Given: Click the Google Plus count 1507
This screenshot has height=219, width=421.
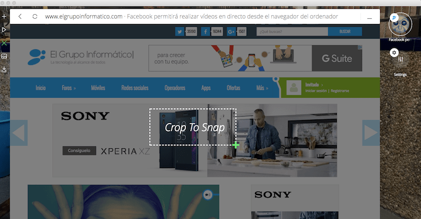Looking at the screenshot, I should click(241, 32).
